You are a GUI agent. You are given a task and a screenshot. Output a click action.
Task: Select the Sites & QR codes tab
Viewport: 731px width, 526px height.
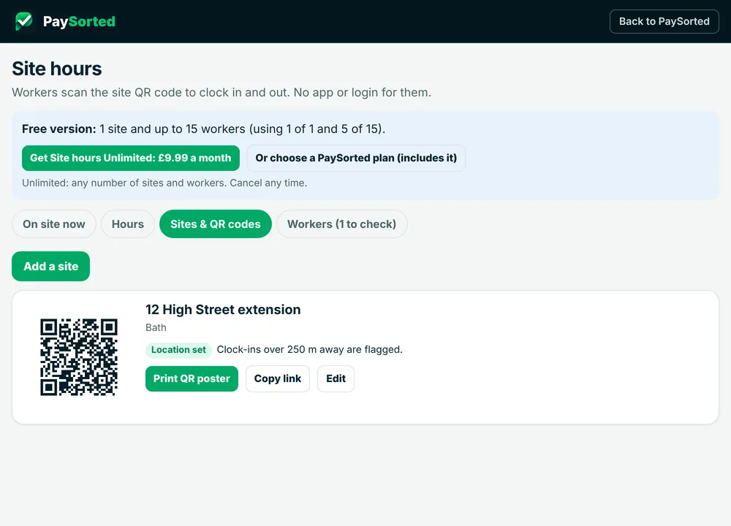coord(216,224)
